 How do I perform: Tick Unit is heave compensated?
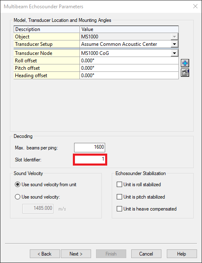(119, 209)
